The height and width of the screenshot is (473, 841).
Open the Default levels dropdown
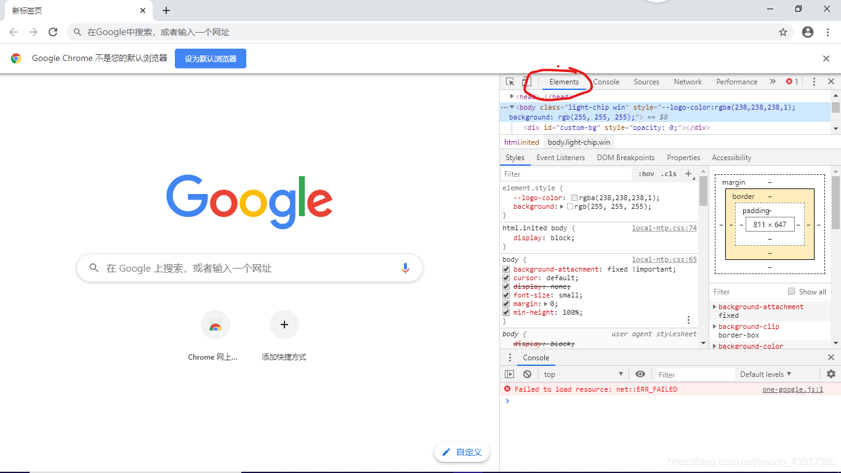pos(766,374)
